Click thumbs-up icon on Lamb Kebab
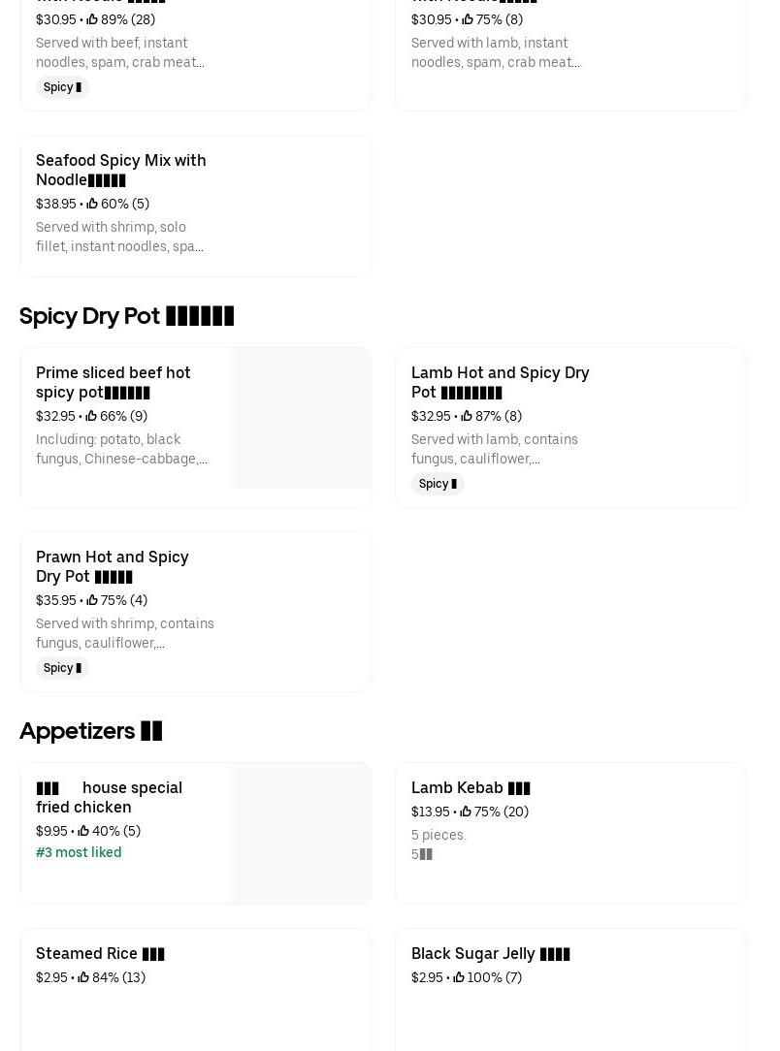Image resolution: width=780 pixels, height=1051 pixels. point(466,812)
